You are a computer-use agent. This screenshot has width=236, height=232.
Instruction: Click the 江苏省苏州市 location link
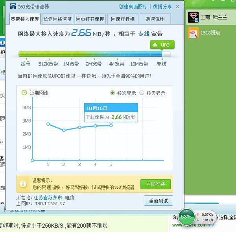48,198
